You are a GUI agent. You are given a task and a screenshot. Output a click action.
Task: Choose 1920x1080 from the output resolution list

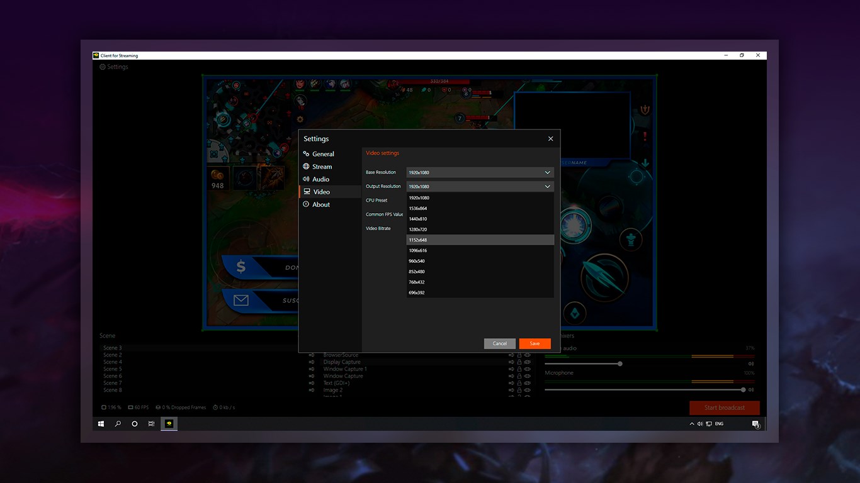point(480,198)
